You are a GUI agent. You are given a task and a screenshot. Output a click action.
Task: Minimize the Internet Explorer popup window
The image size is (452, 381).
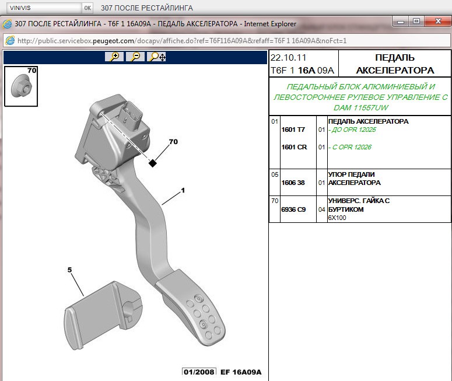pos(401,22)
